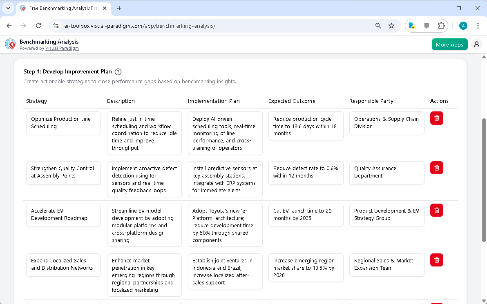487x304 pixels.
Task: Click the Benchmarking Analysis globe logo
Action: click(x=10, y=44)
